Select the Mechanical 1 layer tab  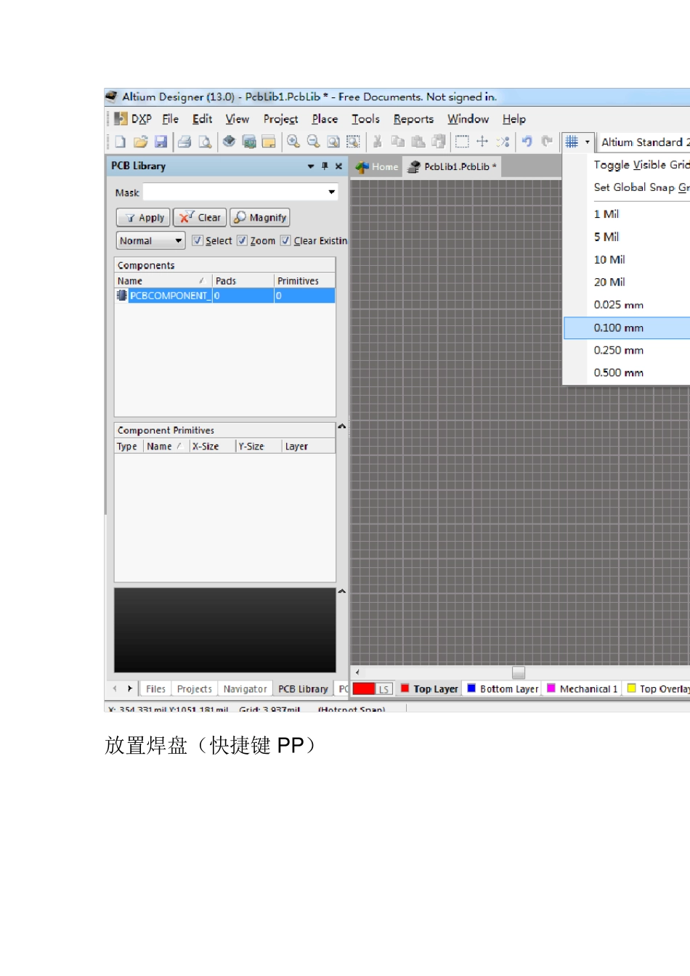[583, 689]
